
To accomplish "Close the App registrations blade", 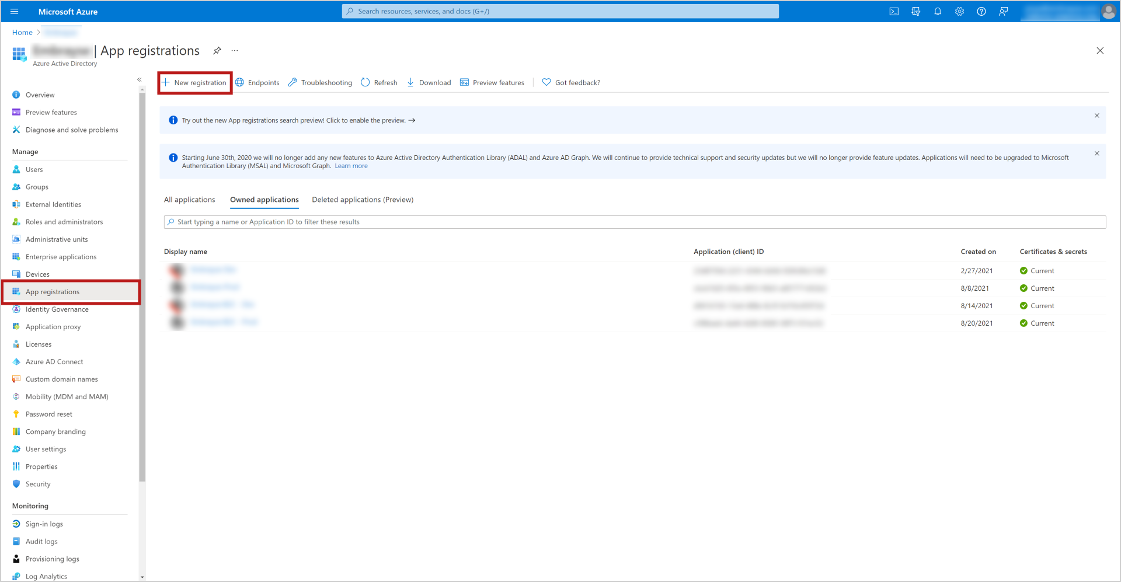I will (1100, 51).
